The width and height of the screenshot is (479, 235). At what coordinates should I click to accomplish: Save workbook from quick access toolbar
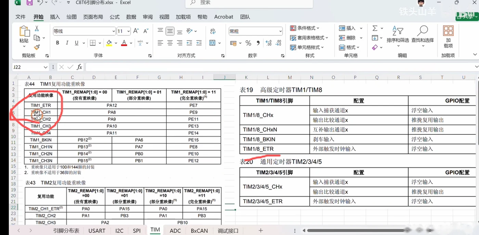coord(29,3)
